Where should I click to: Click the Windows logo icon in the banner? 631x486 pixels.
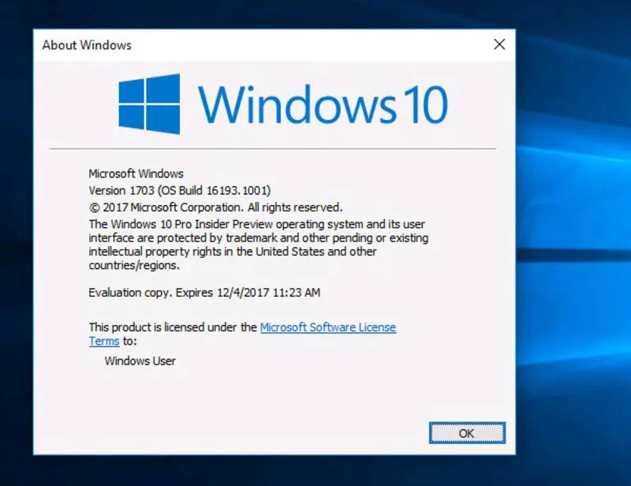[149, 104]
